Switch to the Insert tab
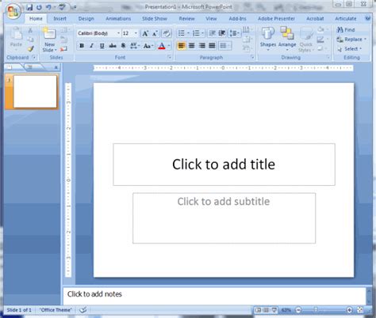 (59, 19)
